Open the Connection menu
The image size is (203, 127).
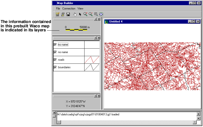69,8
